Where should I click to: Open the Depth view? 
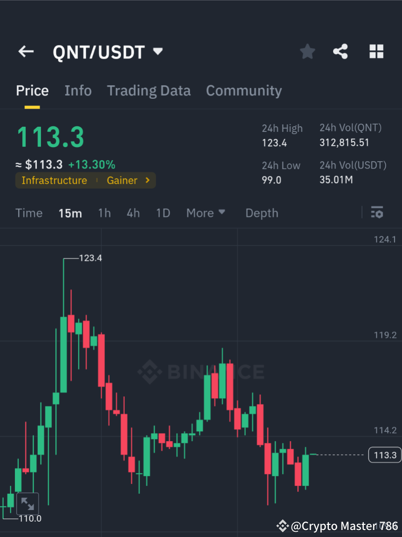click(261, 212)
